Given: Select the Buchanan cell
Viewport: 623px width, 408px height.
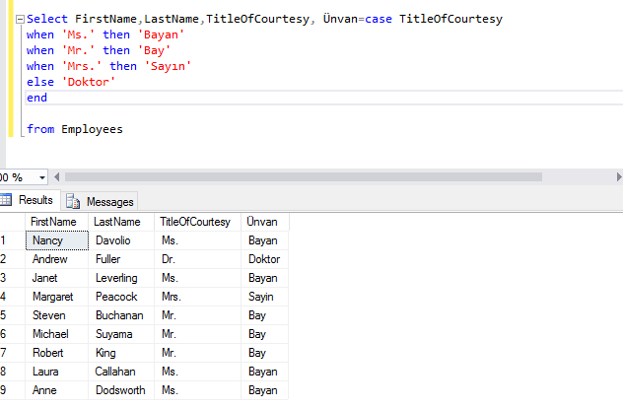Looking at the screenshot, I should [x=121, y=315].
